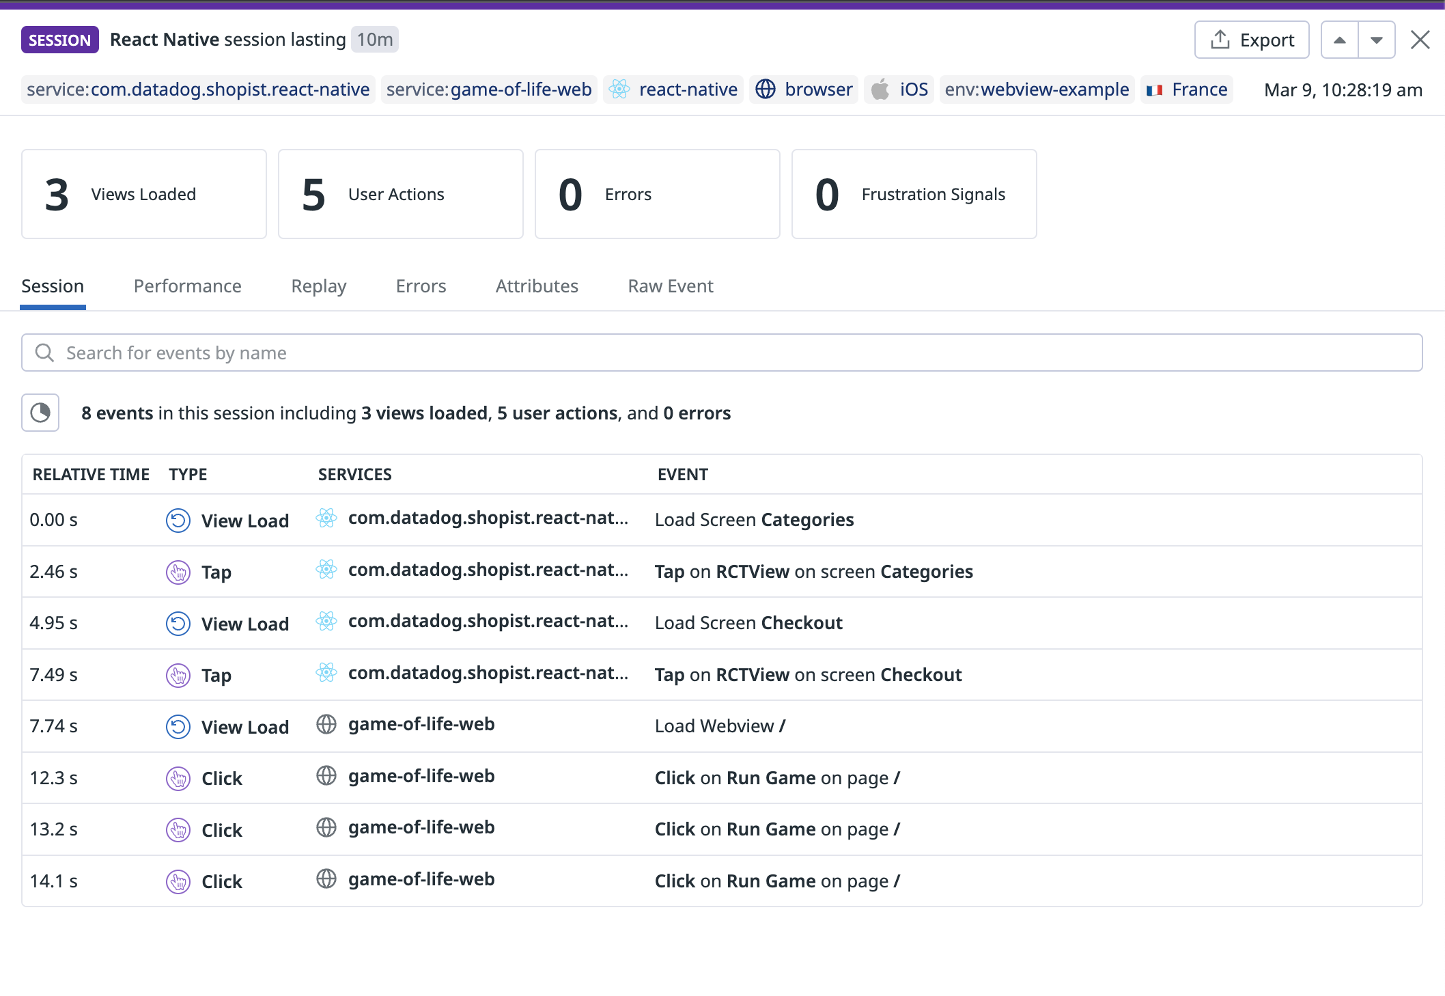Click the service:game-of-life-web tag
Image resolution: width=1445 pixels, height=996 pixels.
pyautogui.click(x=488, y=89)
